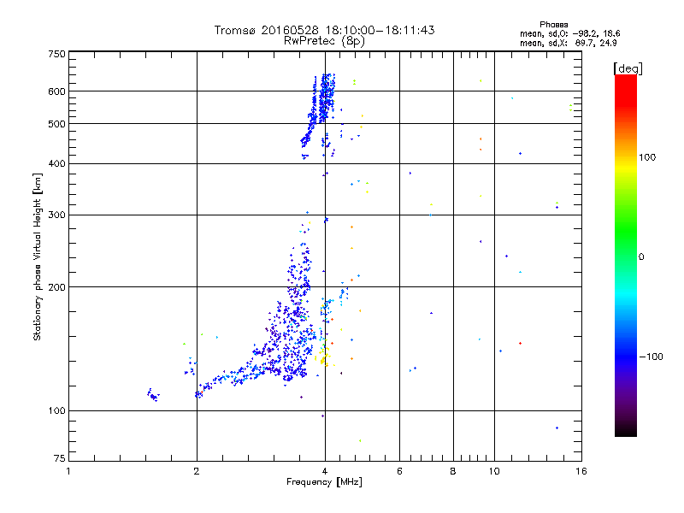Click the '8' x-axis tick label

pyautogui.click(x=453, y=471)
